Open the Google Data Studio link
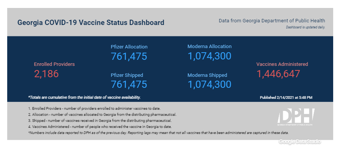The width and height of the screenshot is (340, 148). click(x=300, y=142)
